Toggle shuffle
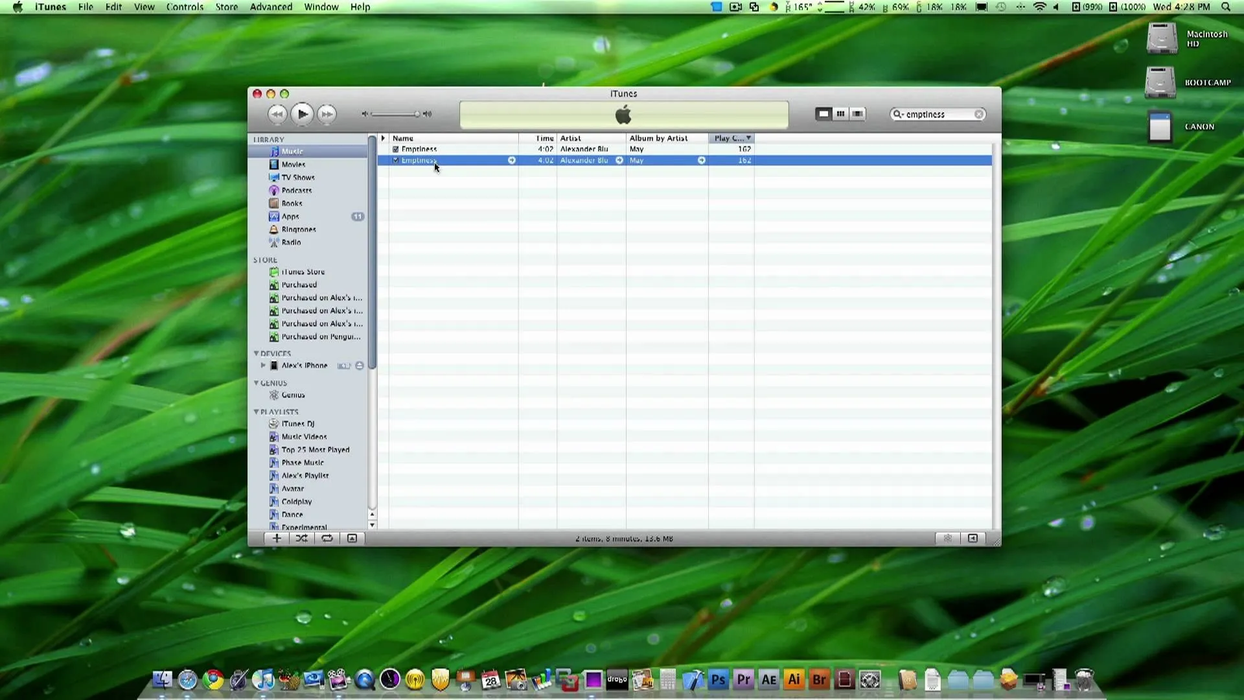The width and height of the screenshot is (1244, 700). (x=302, y=539)
